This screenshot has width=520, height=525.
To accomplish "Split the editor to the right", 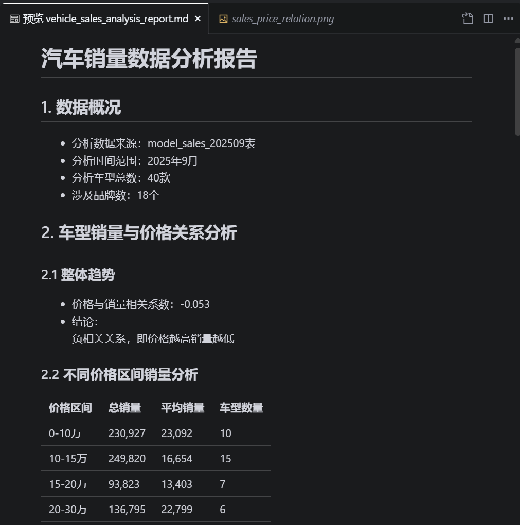I will coord(488,19).
